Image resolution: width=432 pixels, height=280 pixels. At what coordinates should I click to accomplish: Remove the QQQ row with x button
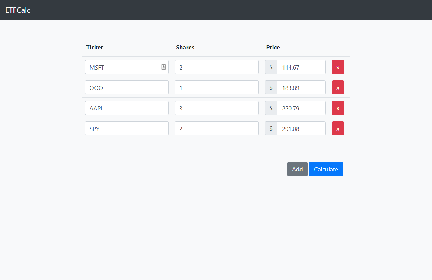tap(338, 87)
